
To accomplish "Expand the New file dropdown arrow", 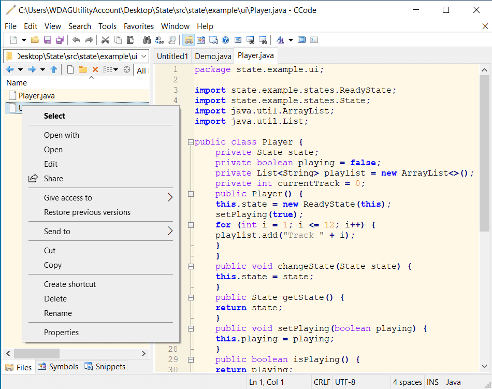I will coord(24,40).
